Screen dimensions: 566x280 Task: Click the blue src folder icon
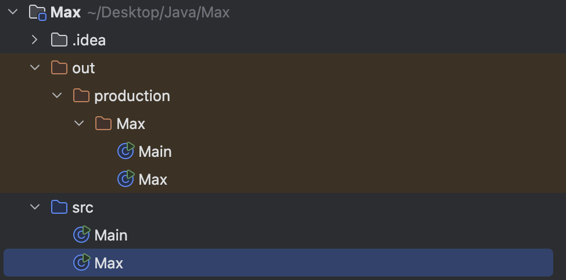pyautogui.click(x=59, y=207)
